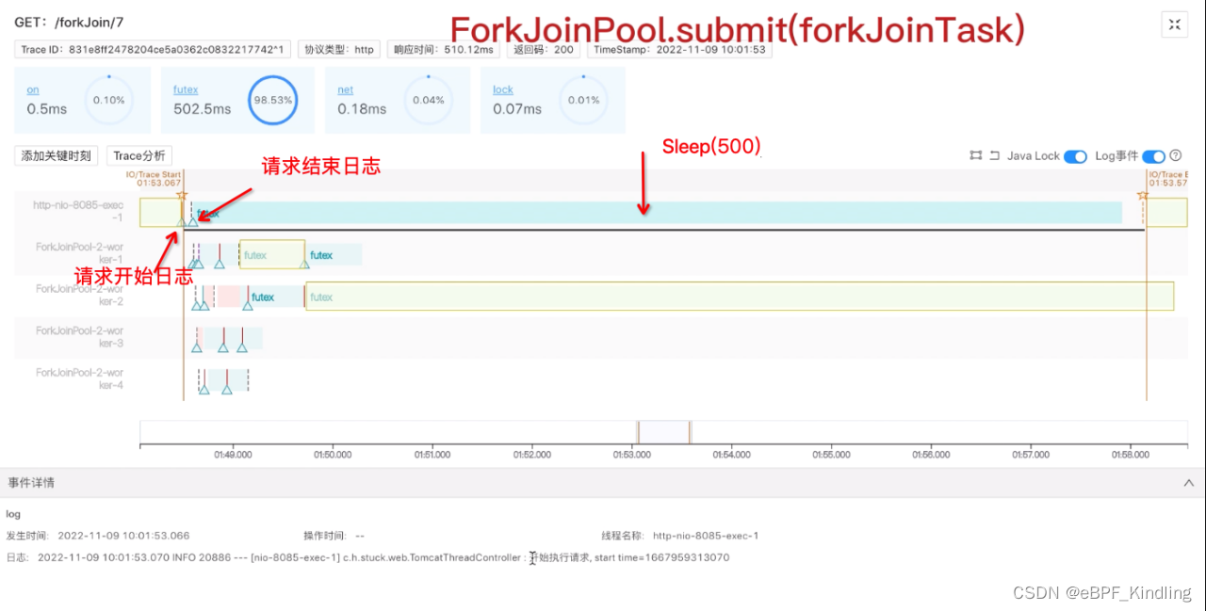The image size is (1206, 611).
Task: Click the 98.53% futex progress ring
Action: pyautogui.click(x=271, y=99)
